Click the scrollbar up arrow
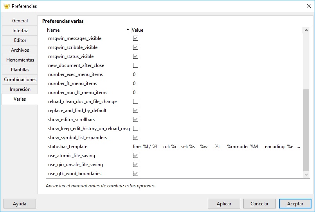The height and width of the screenshot is (212, 315). pyautogui.click(x=306, y=31)
